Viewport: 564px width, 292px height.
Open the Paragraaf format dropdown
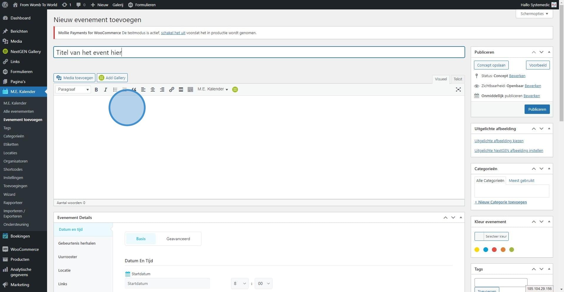73,89
